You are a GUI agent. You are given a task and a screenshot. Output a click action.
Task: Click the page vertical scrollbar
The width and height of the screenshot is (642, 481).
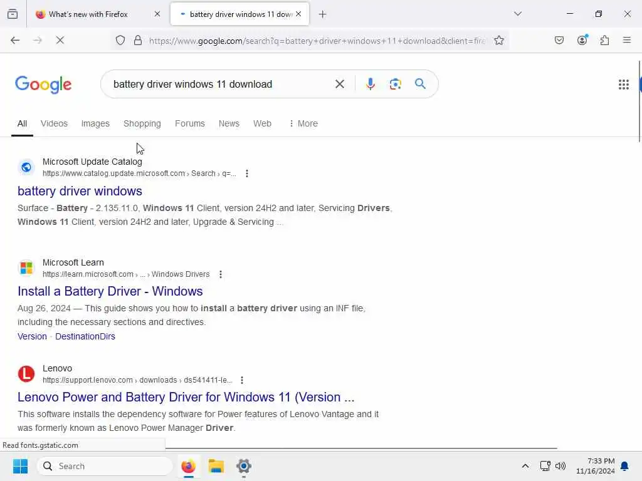click(639, 101)
